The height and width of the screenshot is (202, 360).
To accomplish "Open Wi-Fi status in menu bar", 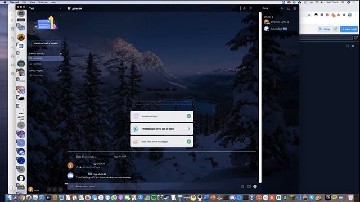I will tap(317, 2).
